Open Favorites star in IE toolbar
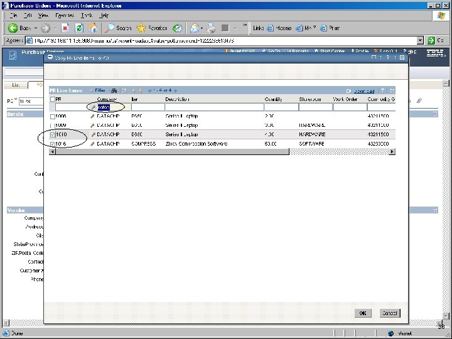Image resolution: width=452 pixels, height=339 pixels. 141,28
